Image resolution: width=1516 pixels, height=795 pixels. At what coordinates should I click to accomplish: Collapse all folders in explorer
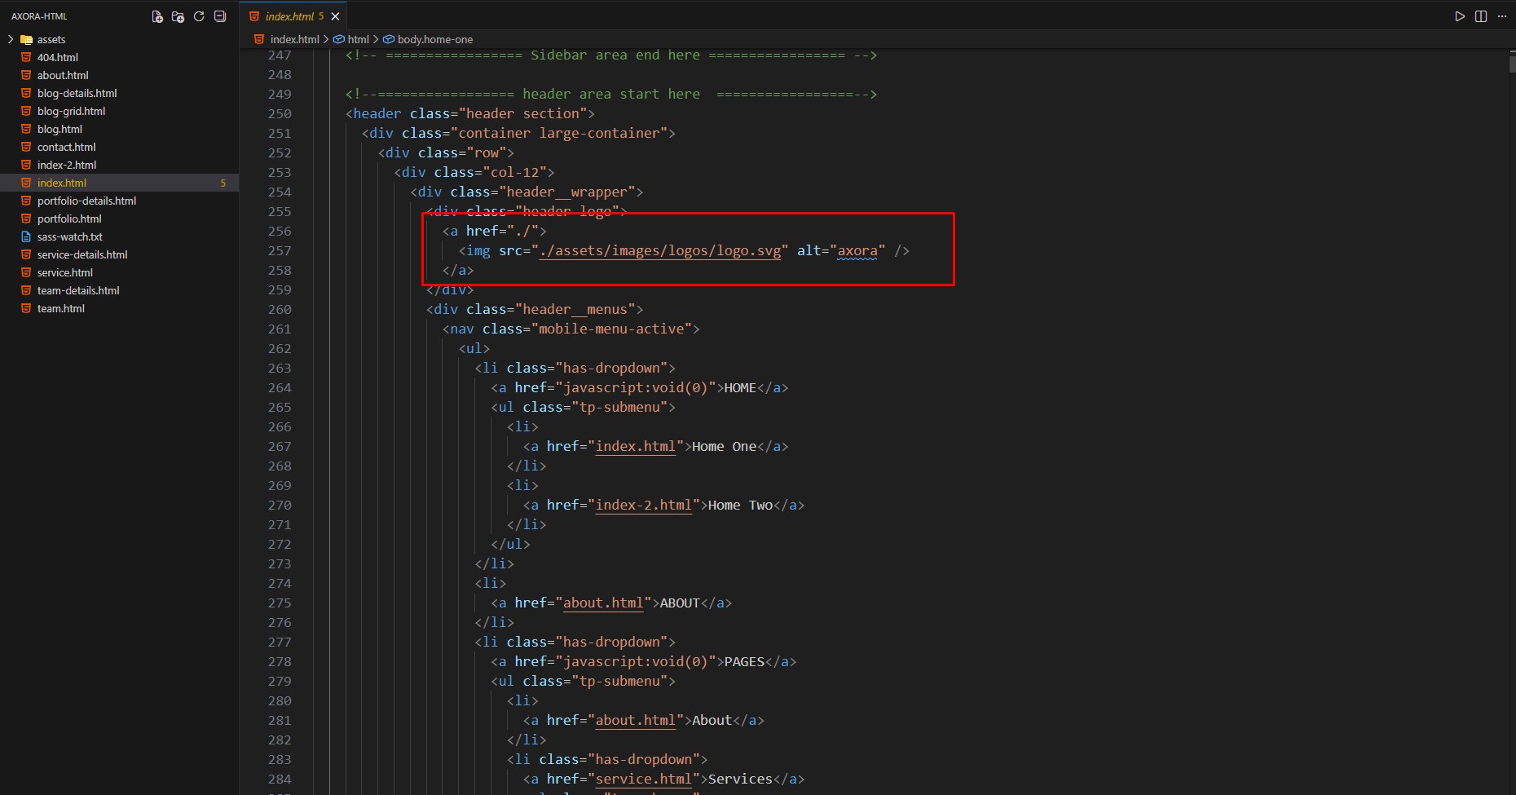(x=219, y=16)
